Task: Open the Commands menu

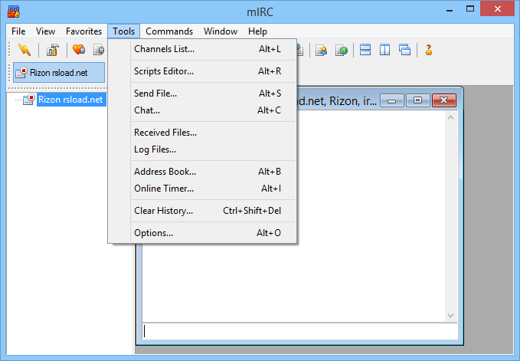Action: [169, 31]
